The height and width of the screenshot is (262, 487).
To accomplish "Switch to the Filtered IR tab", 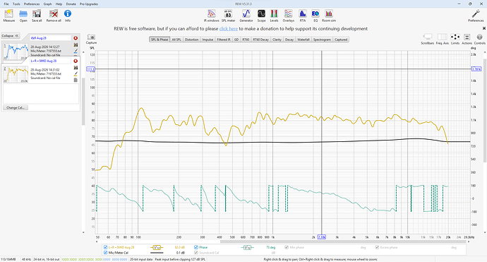I will click(224, 40).
